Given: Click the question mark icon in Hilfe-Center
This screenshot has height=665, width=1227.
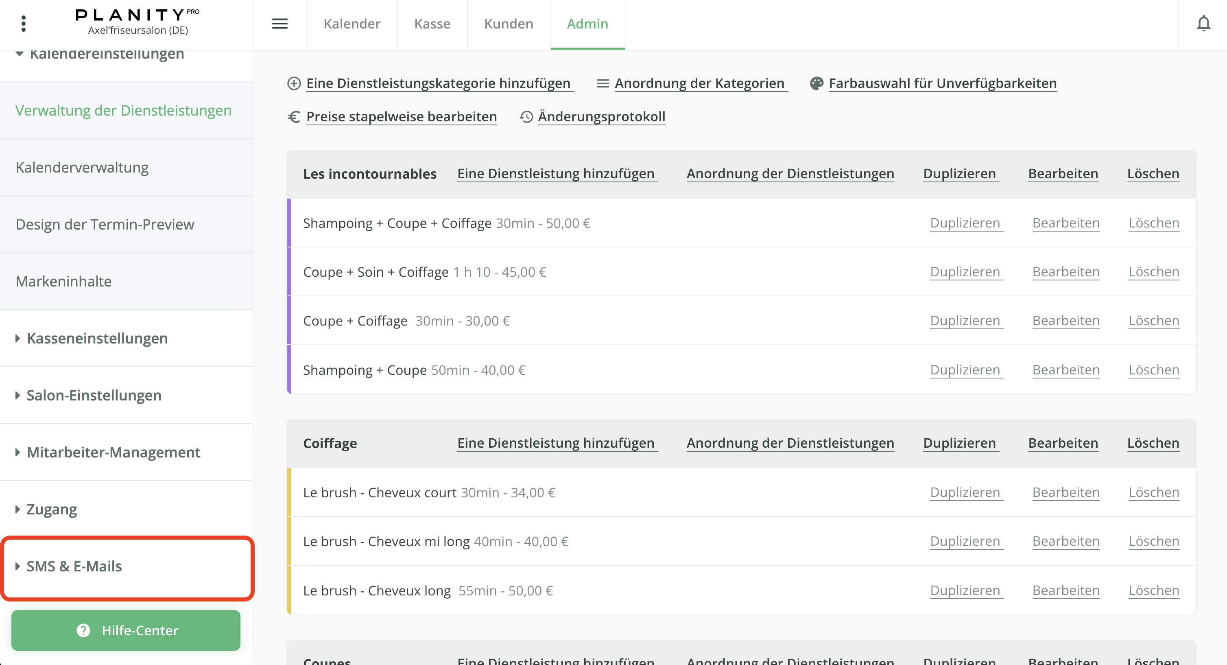Looking at the screenshot, I should (83, 630).
